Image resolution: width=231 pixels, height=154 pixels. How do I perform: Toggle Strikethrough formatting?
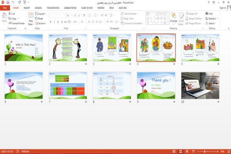(x=65, y=22)
